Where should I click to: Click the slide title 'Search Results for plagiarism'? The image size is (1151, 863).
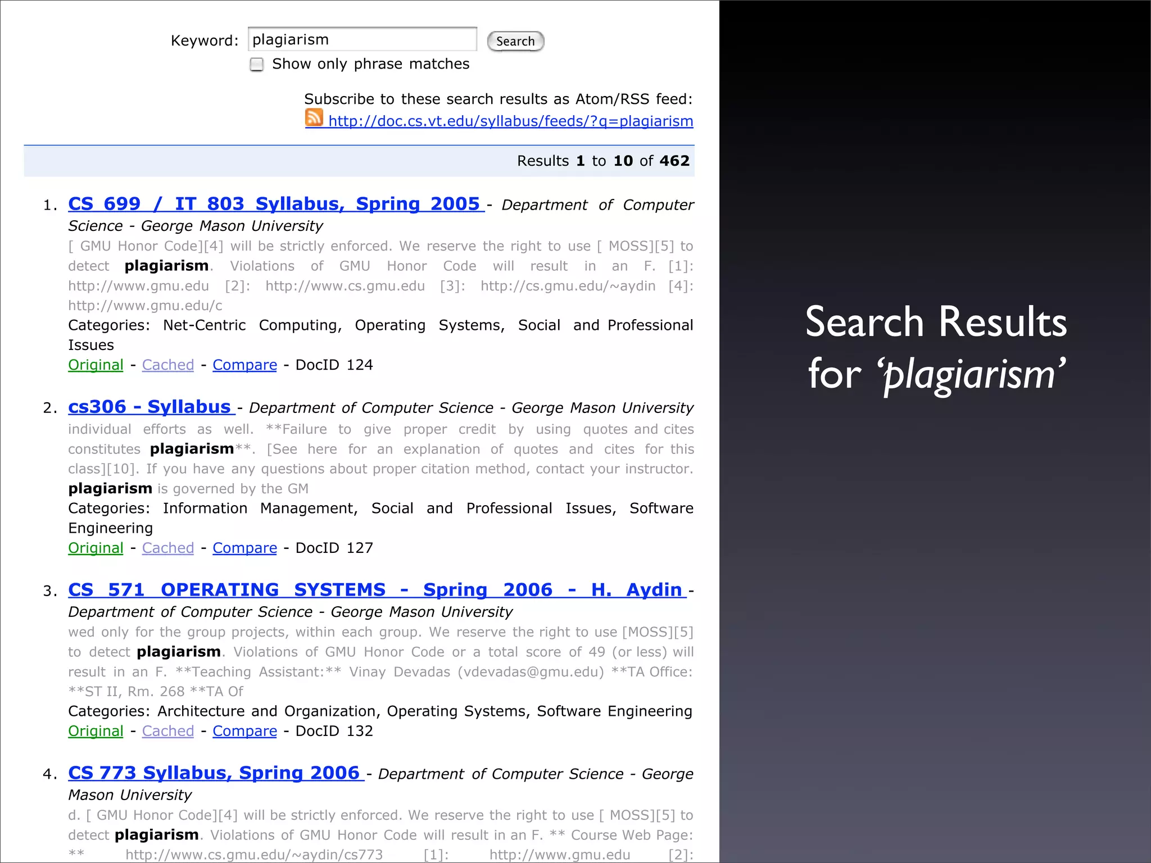point(936,348)
